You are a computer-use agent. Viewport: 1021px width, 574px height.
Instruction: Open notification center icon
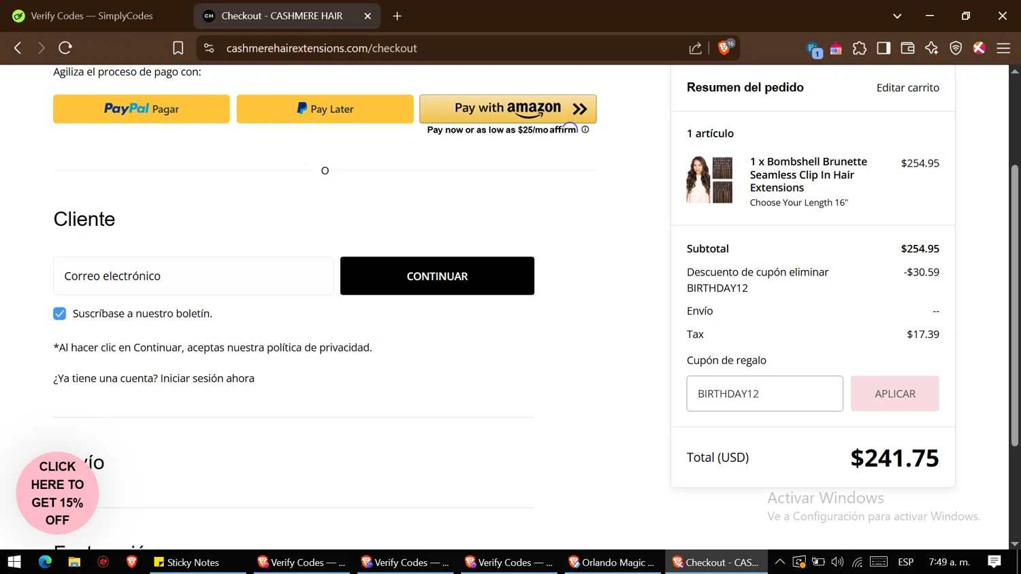click(994, 562)
